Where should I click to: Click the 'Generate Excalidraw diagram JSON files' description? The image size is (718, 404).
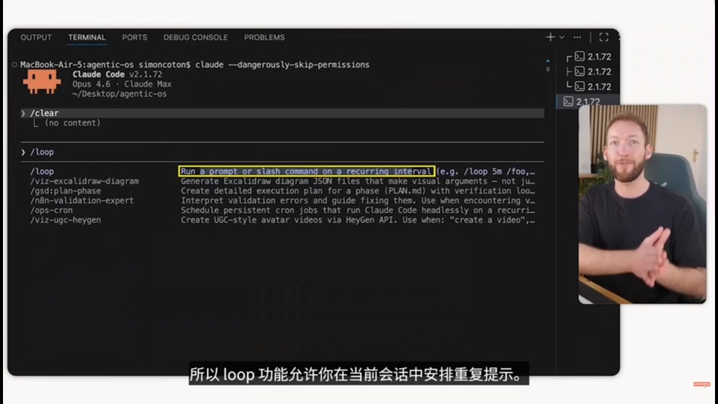(358, 181)
